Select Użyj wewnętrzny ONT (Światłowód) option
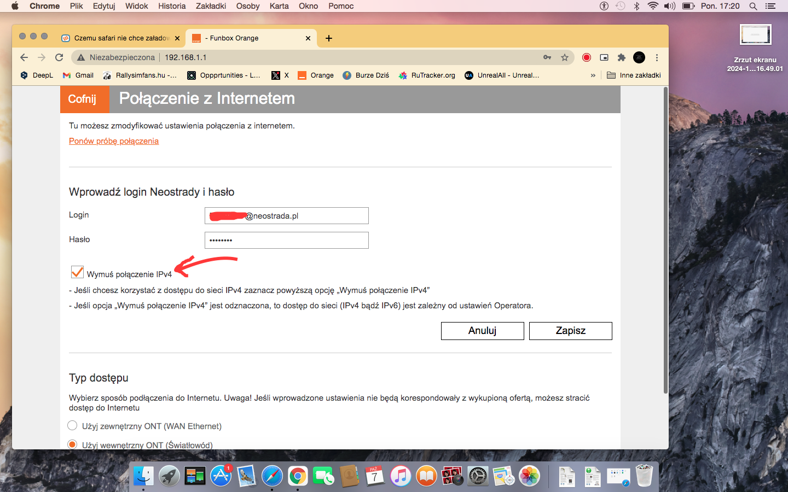Screen dimensions: 788x492 72,444
